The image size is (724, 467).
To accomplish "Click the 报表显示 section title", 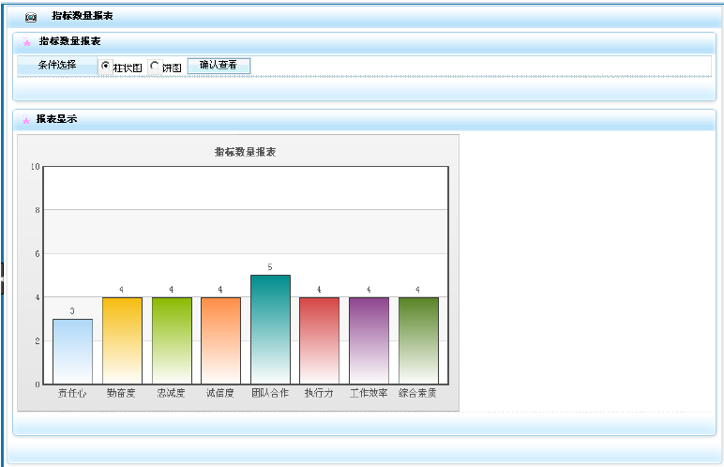I will 56,119.
